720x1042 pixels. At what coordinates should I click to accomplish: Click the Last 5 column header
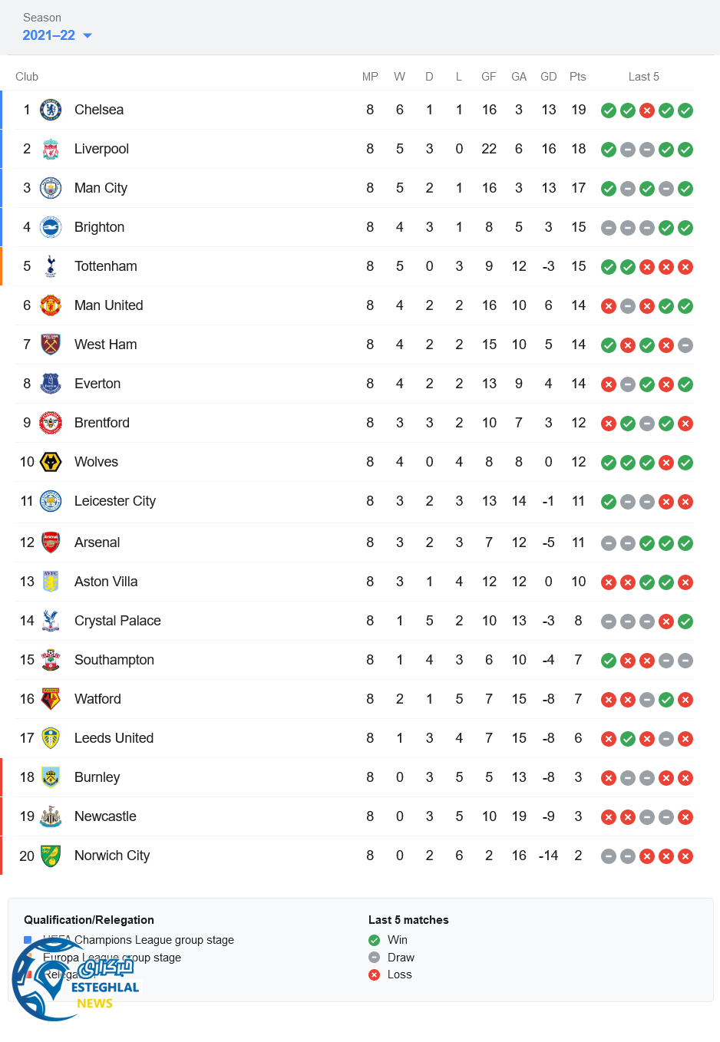(643, 77)
